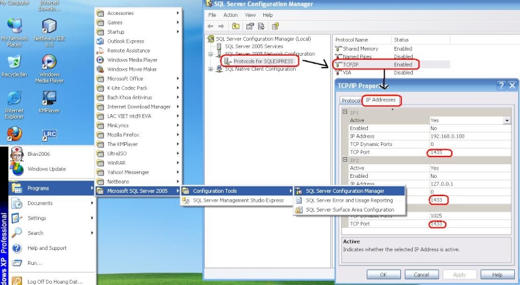Click the VIA protocol icon
The height and width of the screenshot is (285, 520).
(338, 73)
